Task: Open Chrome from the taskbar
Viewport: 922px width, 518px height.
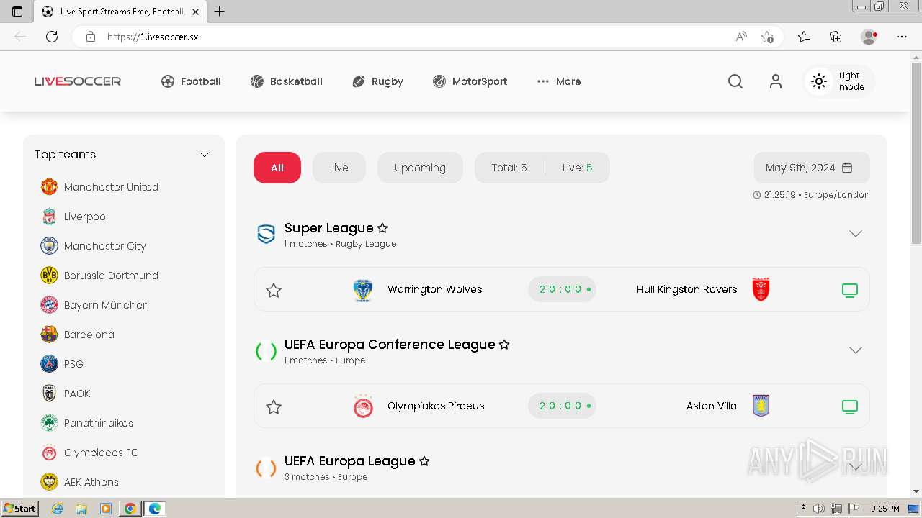Action: (130, 509)
